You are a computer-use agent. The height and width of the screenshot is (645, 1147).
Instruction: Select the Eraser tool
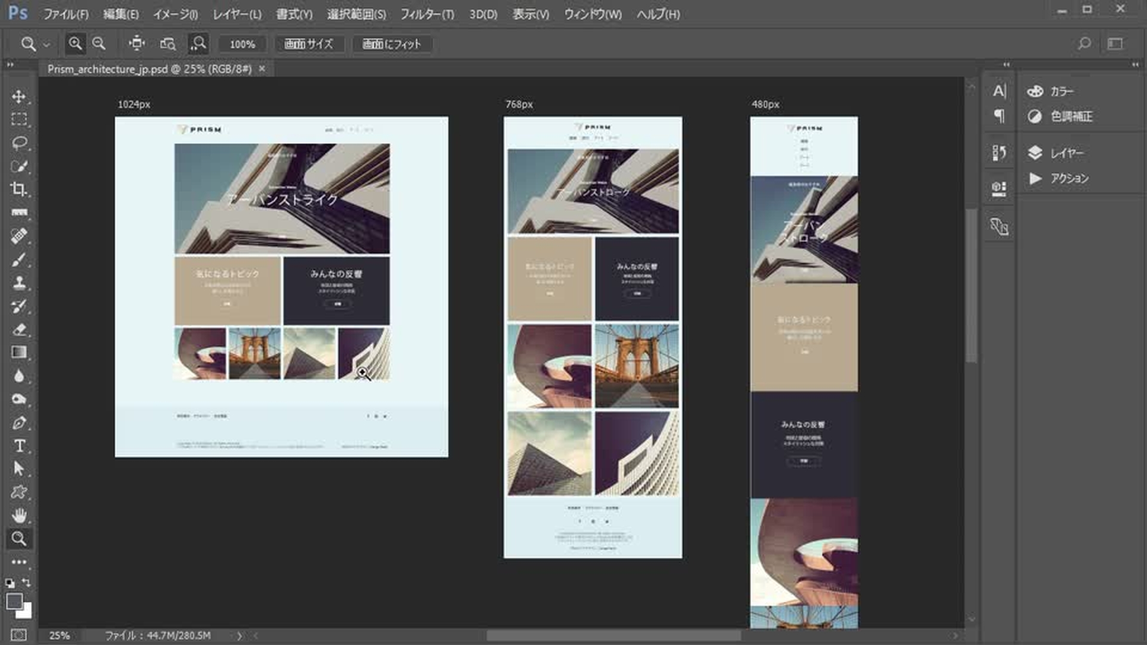coord(19,330)
